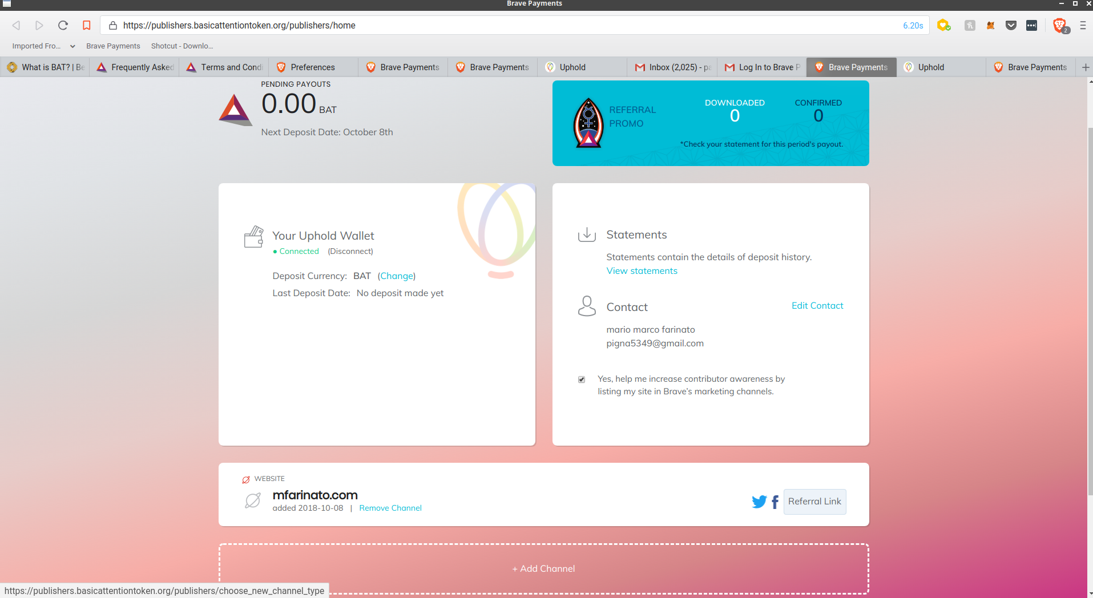Toggle the marketing channels listing checkbox
The height and width of the screenshot is (598, 1093).
coord(582,379)
